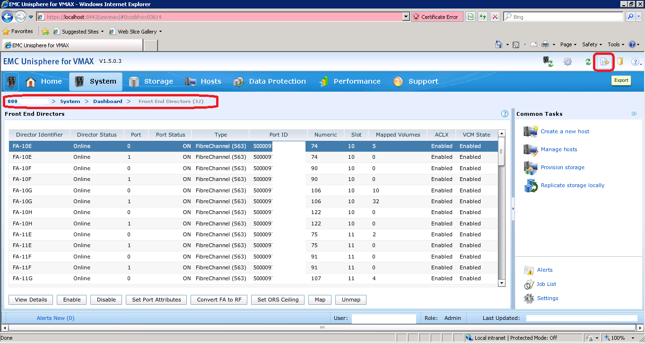
Task: Click the logout door icon
Action: pyautogui.click(x=620, y=62)
